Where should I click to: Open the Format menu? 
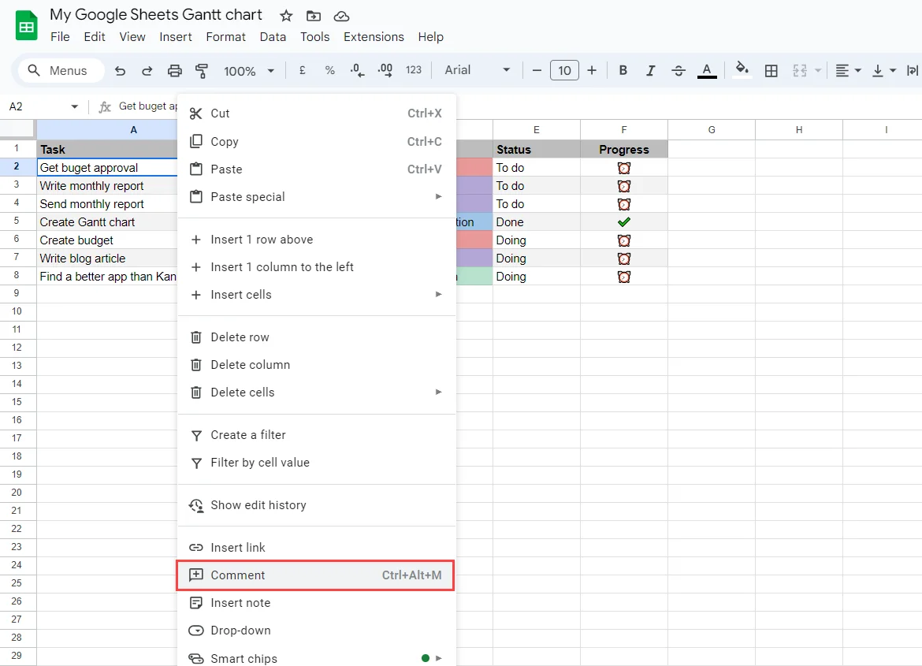pyautogui.click(x=226, y=37)
